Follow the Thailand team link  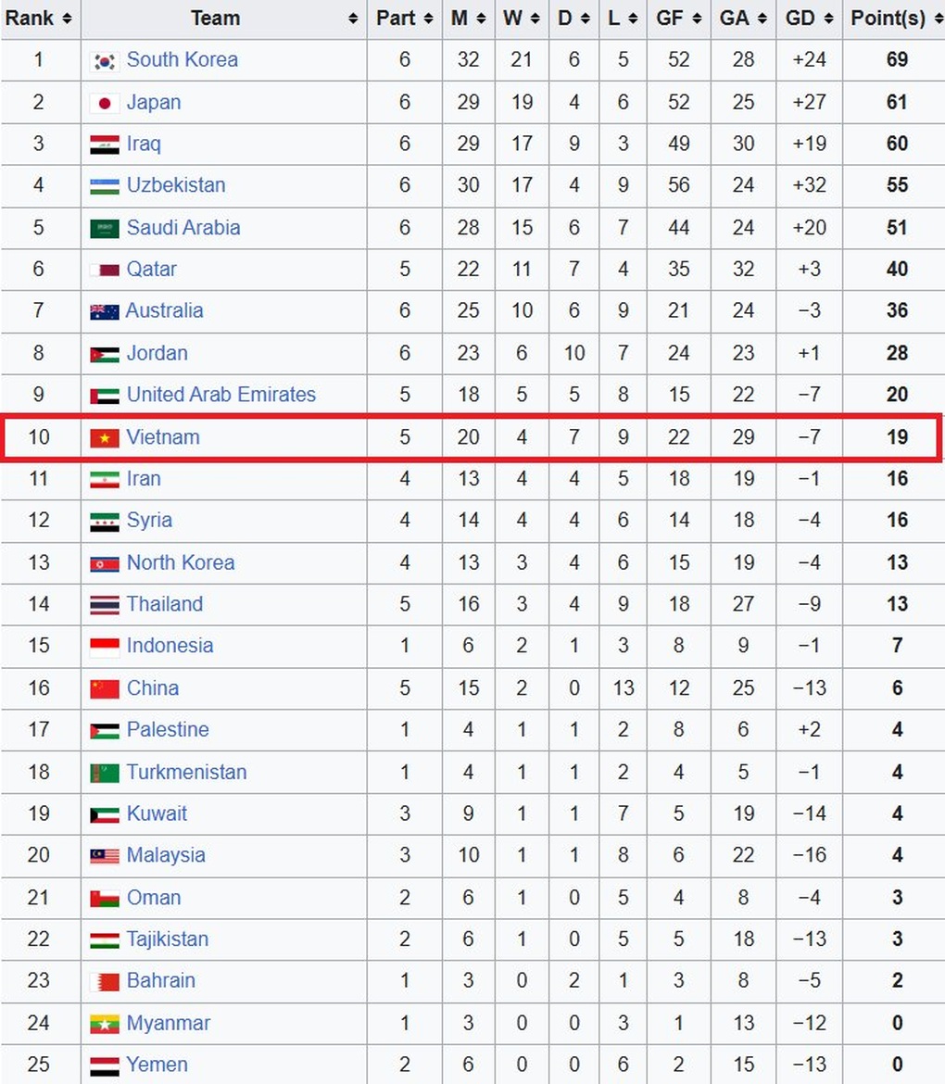tap(164, 604)
